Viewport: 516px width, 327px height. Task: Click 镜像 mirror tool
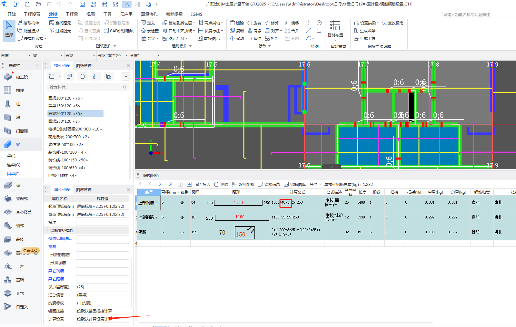[254, 31]
